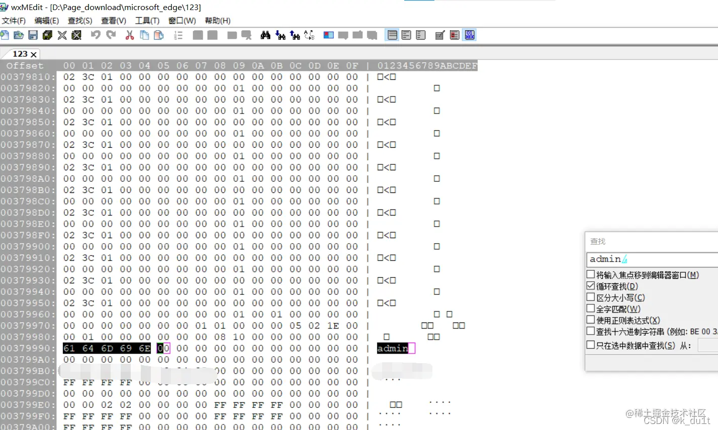Click the search field containing admin
Viewport: 718px width, 430px height.
click(x=652, y=259)
